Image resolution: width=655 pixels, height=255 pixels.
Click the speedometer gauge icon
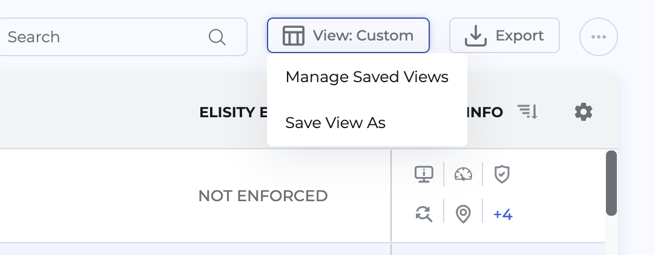click(x=463, y=174)
